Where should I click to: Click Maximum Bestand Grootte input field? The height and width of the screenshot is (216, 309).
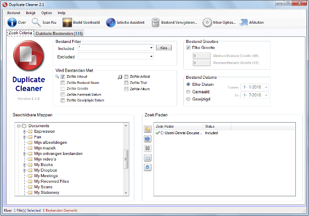click(201, 63)
